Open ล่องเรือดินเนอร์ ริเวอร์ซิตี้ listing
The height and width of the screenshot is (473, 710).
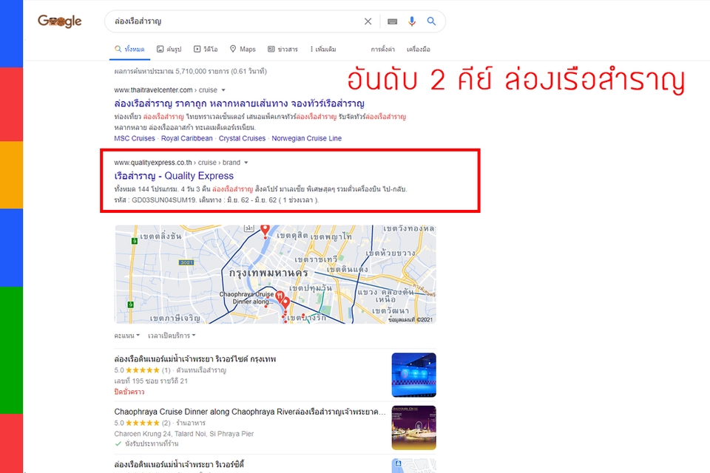pyautogui.click(x=179, y=464)
